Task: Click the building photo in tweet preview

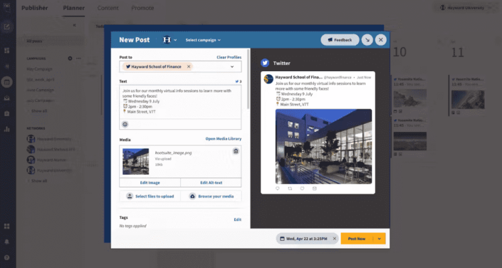Action: pyautogui.click(x=324, y=147)
